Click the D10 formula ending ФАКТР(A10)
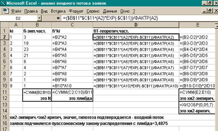 [x=136, y=86]
